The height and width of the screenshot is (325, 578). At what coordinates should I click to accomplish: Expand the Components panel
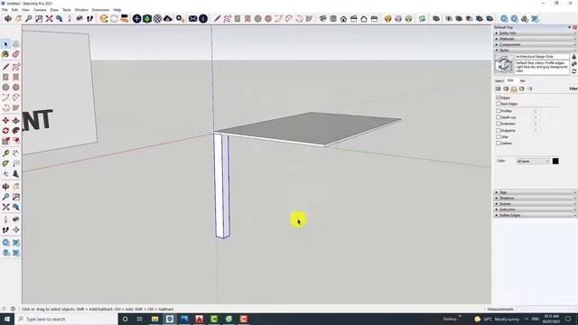pos(536,44)
